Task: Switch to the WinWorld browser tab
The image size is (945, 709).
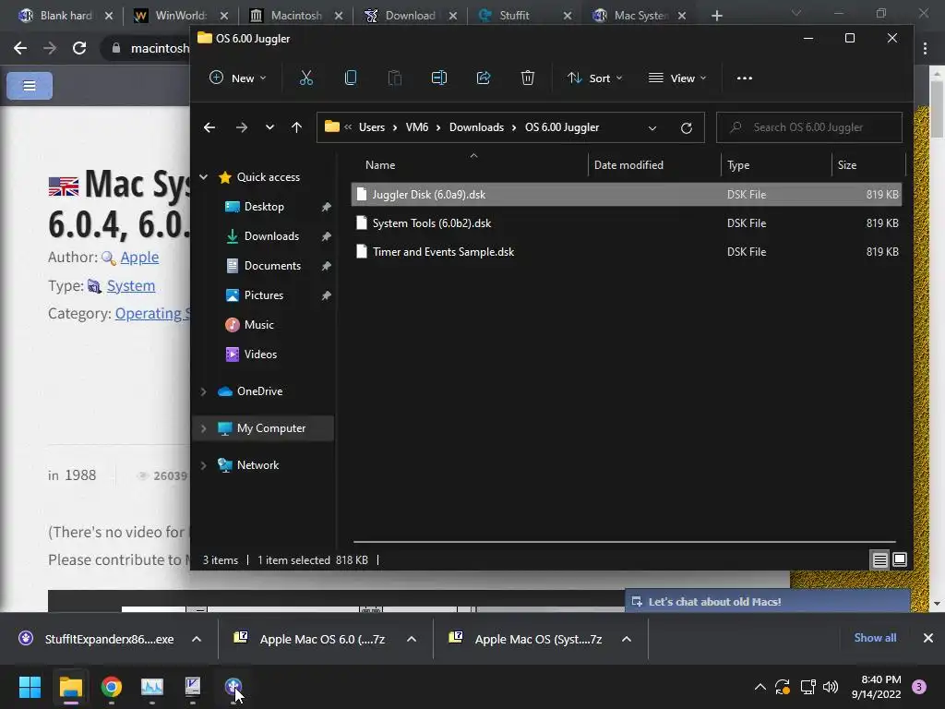Action: (181, 15)
